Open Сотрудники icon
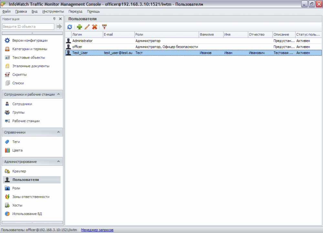The height and width of the screenshot is (233, 323). 7,104
